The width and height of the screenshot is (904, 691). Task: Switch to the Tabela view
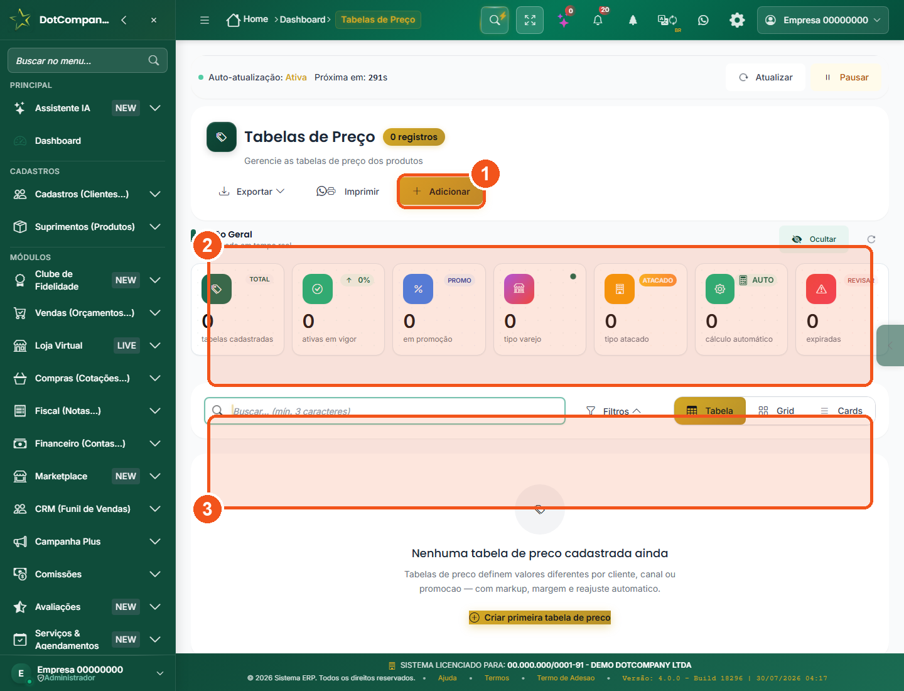[710, 411]
